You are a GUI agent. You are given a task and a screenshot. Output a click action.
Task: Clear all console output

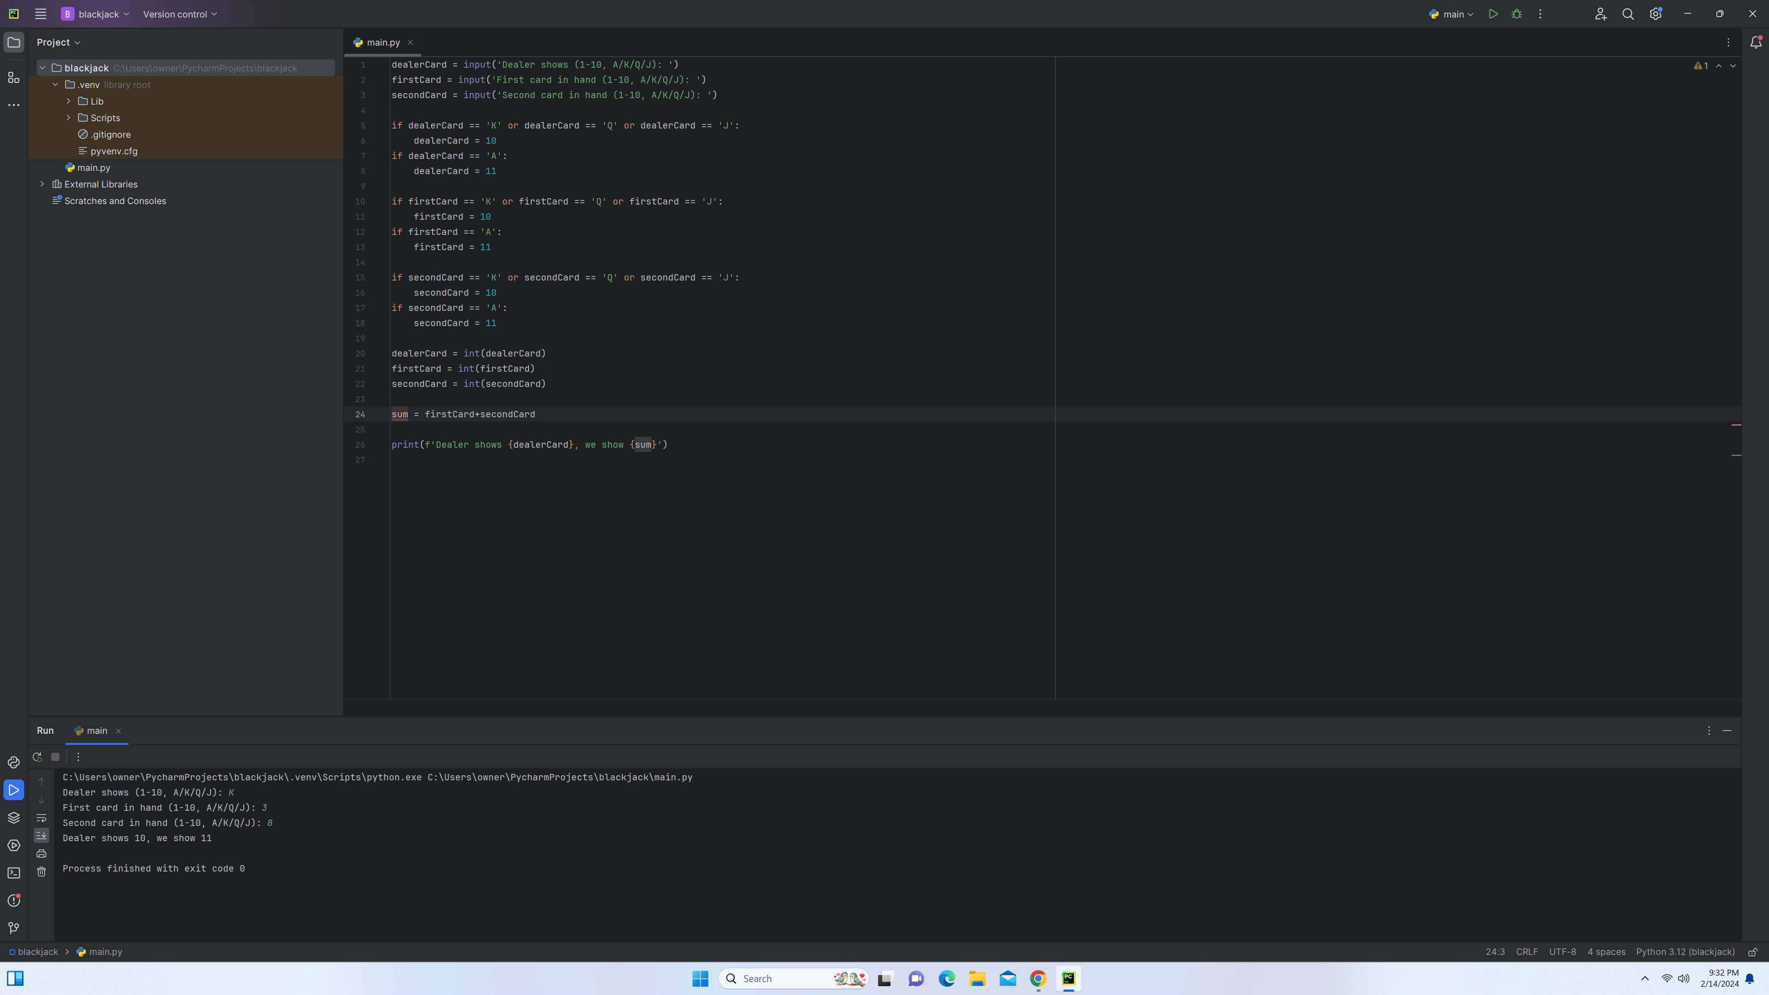click(x=41, y=872)
